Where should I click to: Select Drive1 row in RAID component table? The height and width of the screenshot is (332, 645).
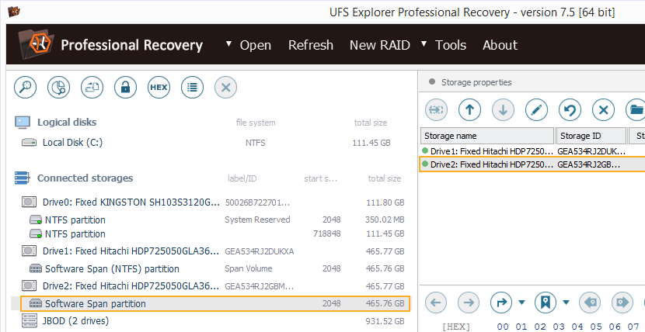[x=532, y=150]
